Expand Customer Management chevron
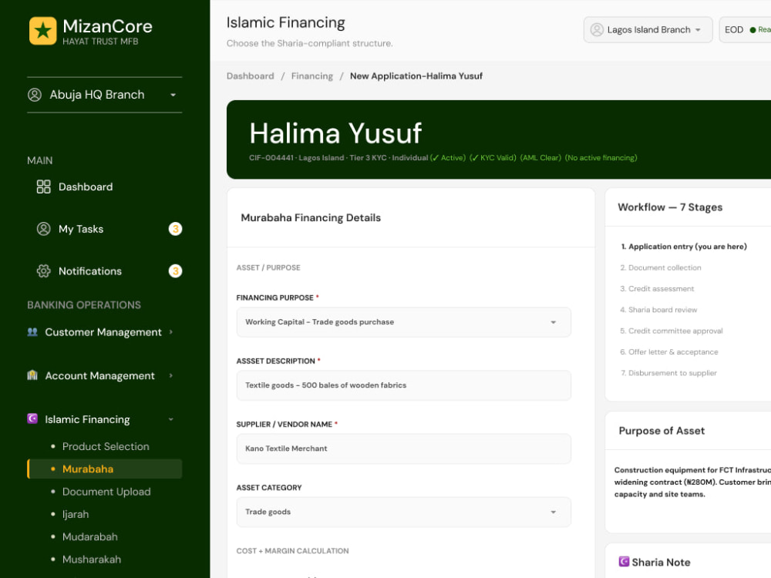The image size is (771, 578). (x=171, y=331)
